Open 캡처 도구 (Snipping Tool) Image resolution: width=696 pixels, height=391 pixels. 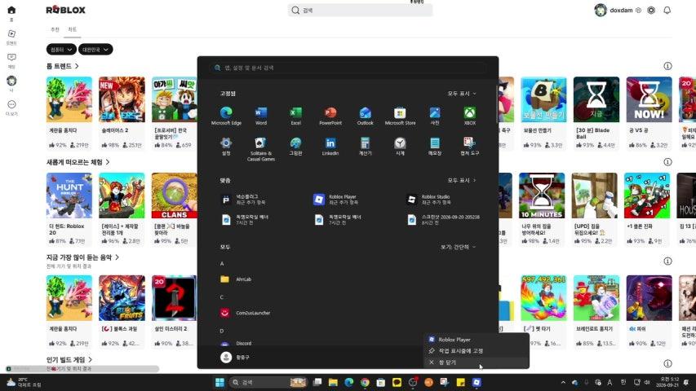(x=470, y=147)
